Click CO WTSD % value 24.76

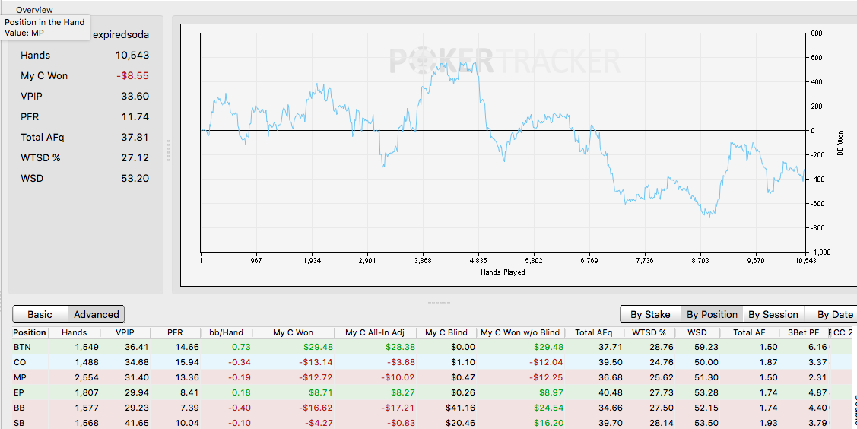662,362
